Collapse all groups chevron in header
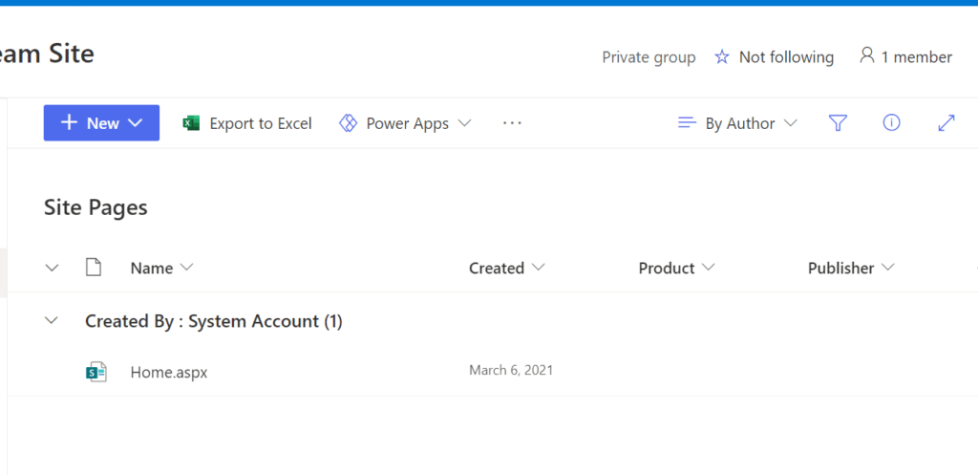 tap(53, 269)
